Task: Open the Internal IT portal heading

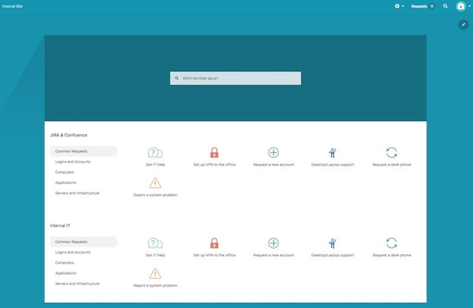Action: [60, 226]
